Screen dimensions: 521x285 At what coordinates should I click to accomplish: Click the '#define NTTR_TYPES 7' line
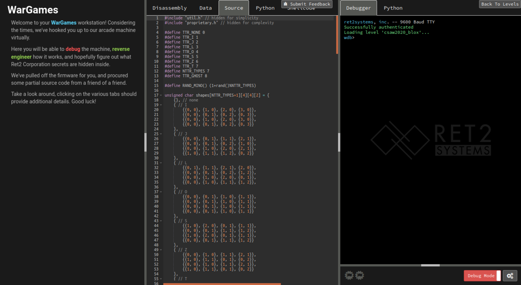tap(187, 71)
